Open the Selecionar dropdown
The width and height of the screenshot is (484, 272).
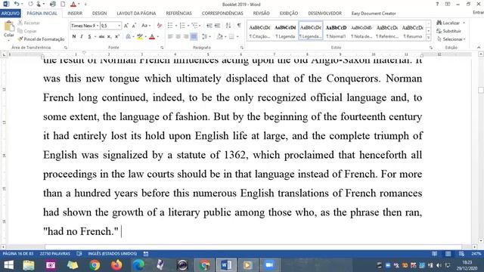451,39
